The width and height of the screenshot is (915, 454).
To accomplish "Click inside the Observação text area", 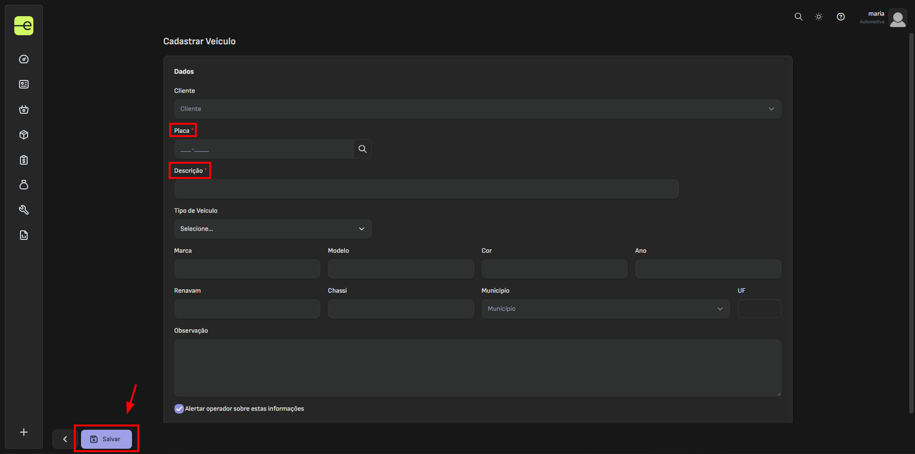I will [x=478, y=368].
